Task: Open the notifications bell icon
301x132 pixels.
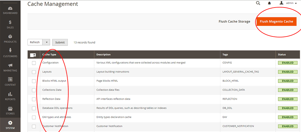Action: 269,3
